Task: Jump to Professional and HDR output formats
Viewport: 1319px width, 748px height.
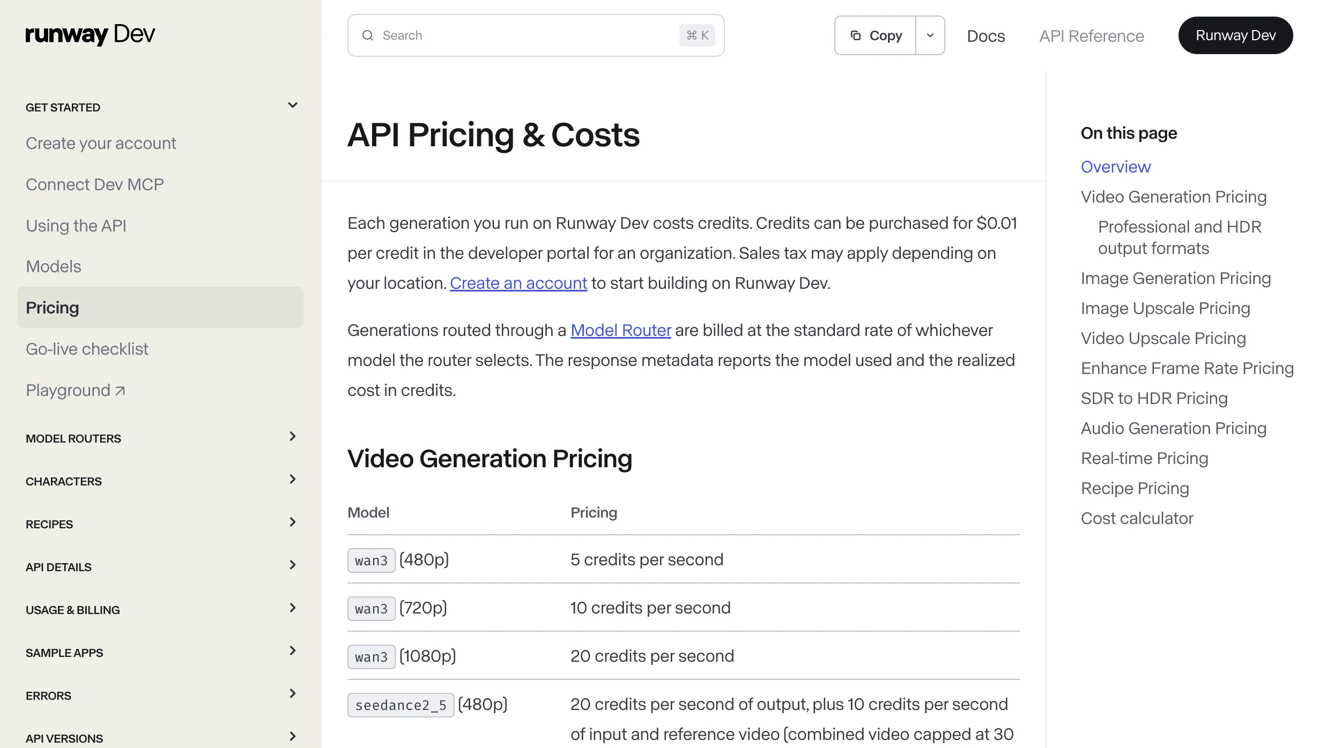Action: [x=1180, y=237]
